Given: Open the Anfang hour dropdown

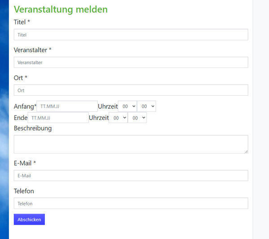Looking at the screenshot, I should [127, 107].
